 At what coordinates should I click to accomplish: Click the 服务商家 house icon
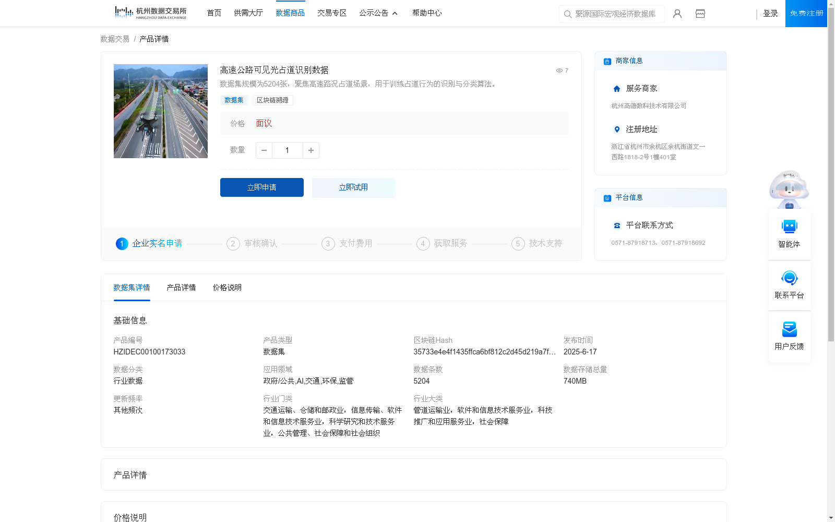click(x=617, y=89)
